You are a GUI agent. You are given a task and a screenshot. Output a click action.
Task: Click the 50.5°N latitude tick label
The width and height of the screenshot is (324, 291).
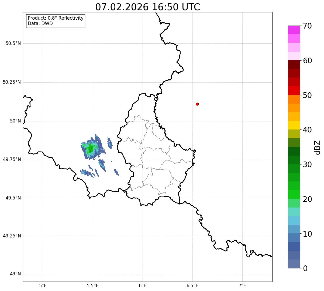13,44
